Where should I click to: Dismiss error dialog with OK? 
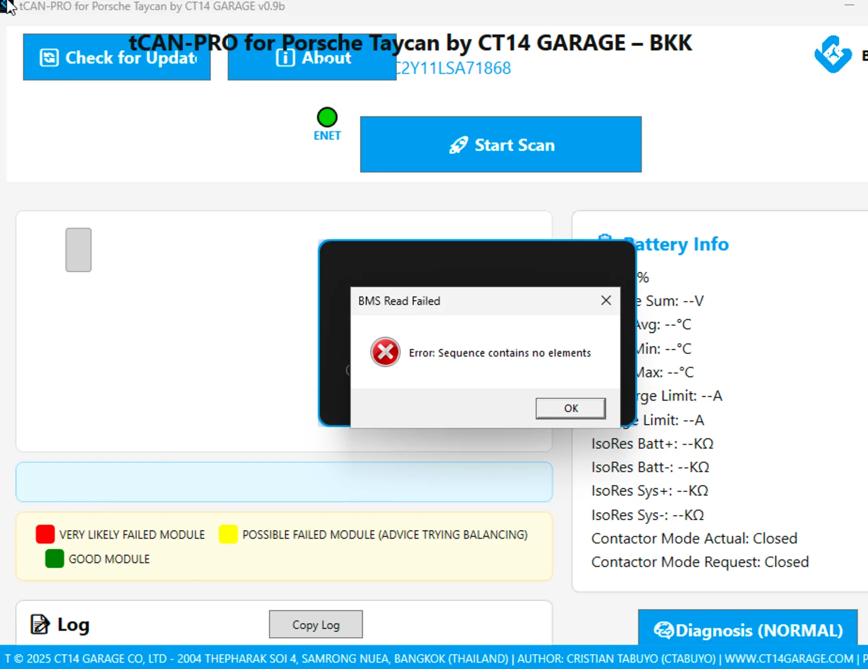tap(570, 408)
